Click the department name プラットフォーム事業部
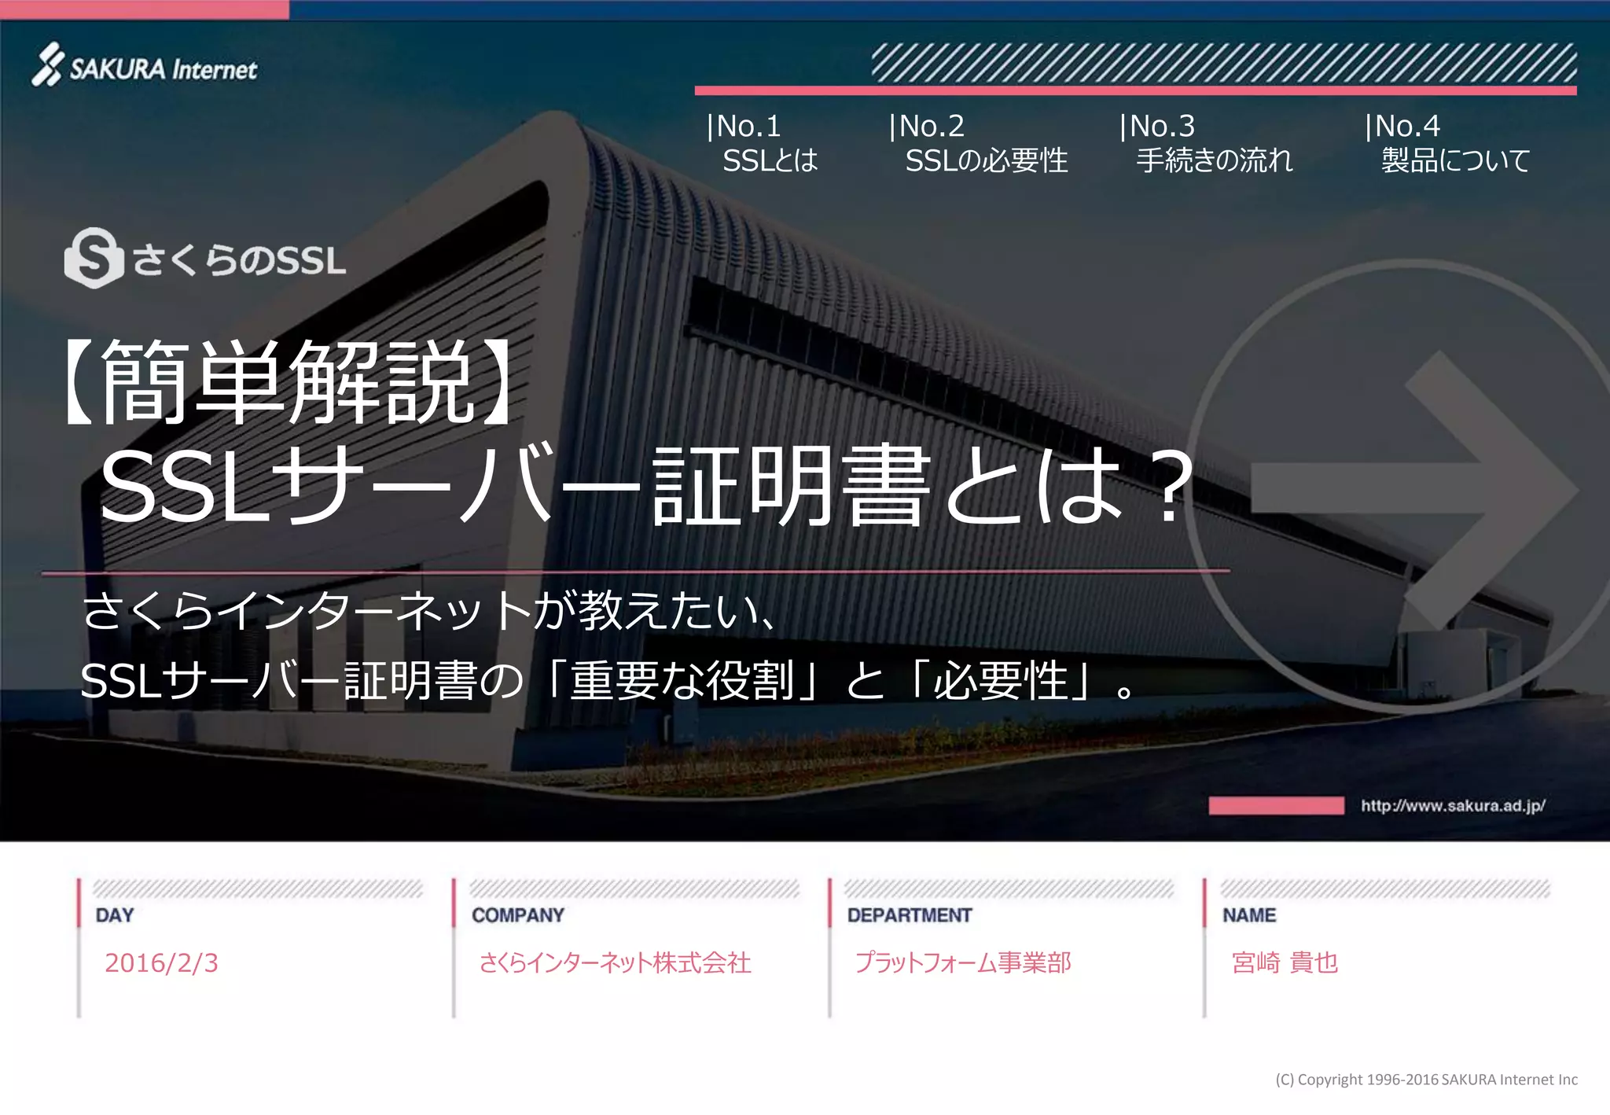The width and height of the screenshot is (1610, 1115). click(963, 962)
